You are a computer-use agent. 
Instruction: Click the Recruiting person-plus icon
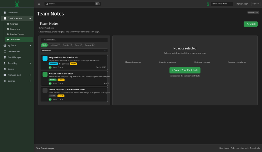click(5, 63)
